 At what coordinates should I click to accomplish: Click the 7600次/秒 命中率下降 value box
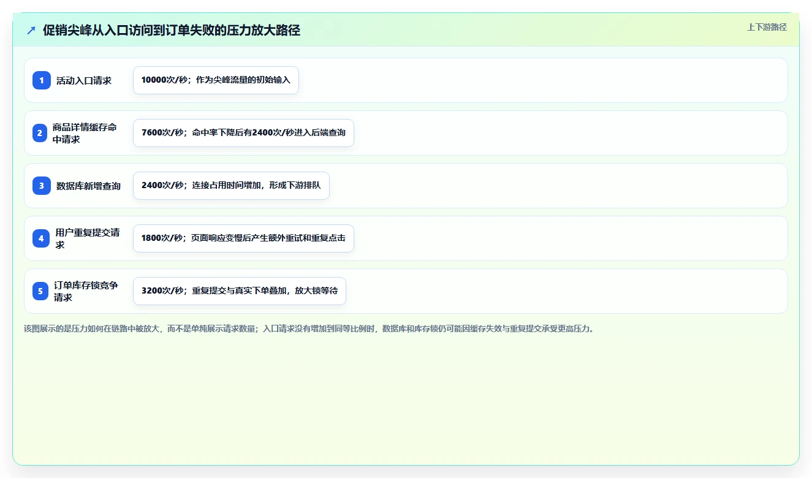(243, 133)
